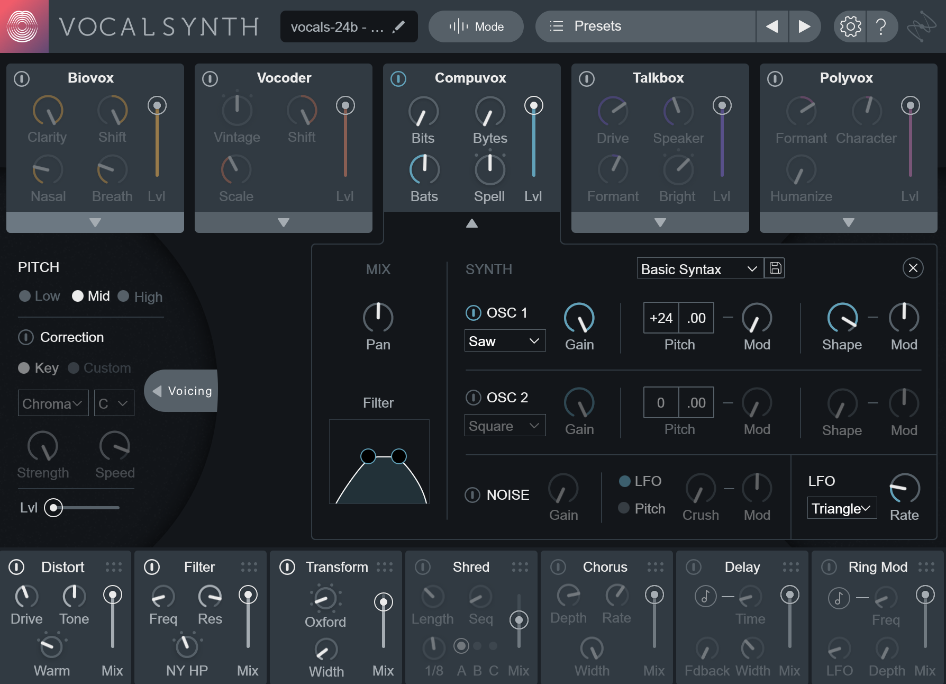
Task: Click the Biovox Clarity knob
Action: click(x=48, y=111)
